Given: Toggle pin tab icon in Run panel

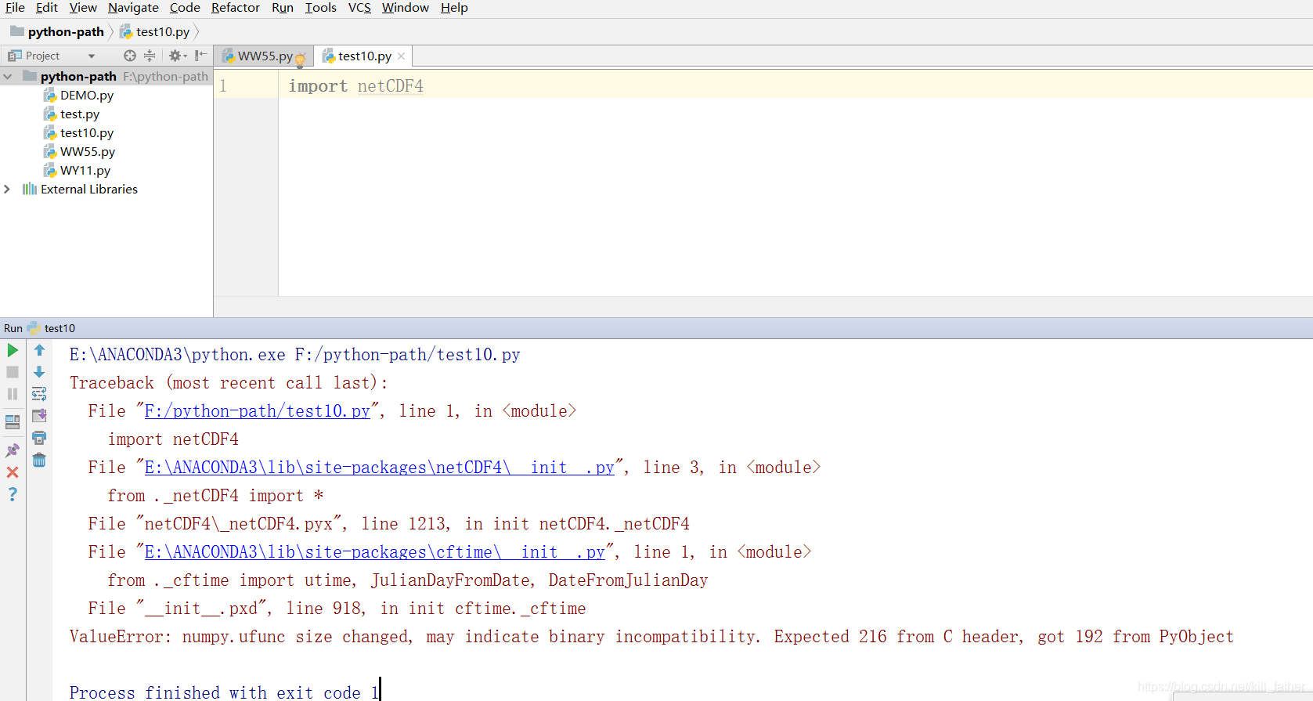Looking at the screenshot, I should pyautogui.click(x=13, y=450).
